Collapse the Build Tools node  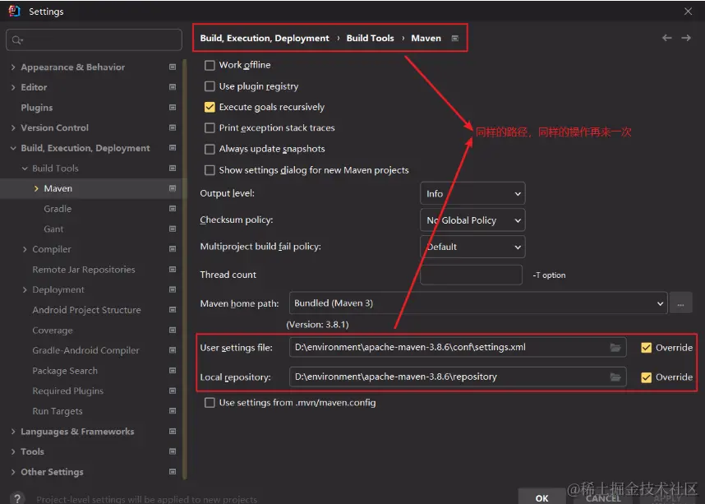coord(25,169)
